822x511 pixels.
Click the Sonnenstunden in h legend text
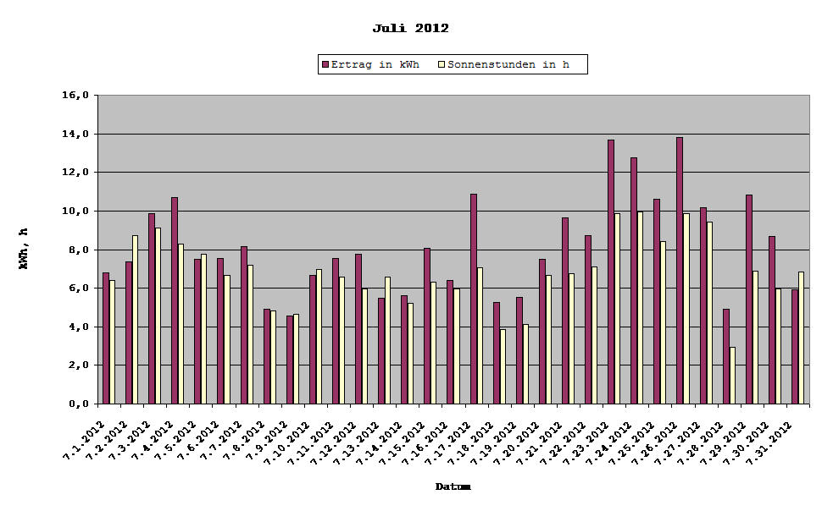(x=514, y=63)
